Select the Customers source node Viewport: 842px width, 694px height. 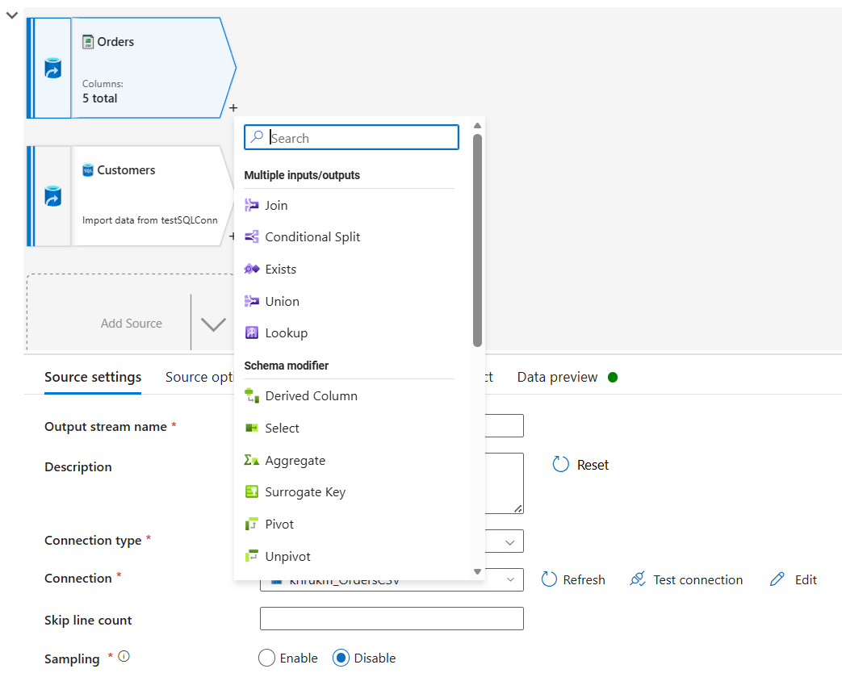pyautogui.click(x=130, y=196)
